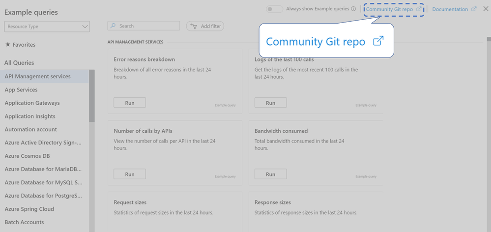Close the Example queries panel
491x232 pixels.
486,9
